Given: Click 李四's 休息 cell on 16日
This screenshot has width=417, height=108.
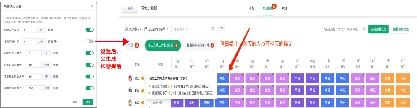Looking at the screenshot, I should (403, 91).
